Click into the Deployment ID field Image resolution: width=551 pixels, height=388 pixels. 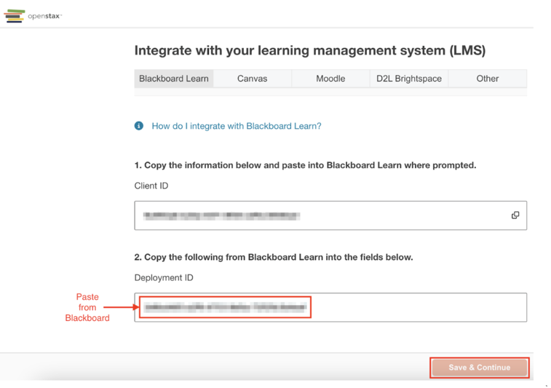pyautogui.click(x=330, y=307)
